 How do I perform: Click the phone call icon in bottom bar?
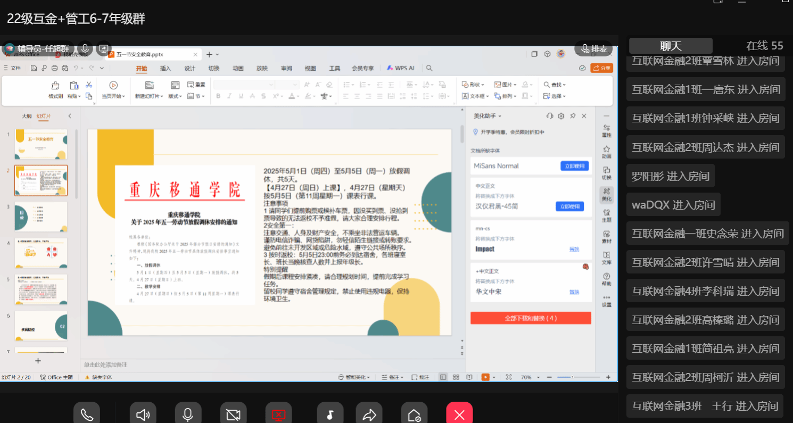[87, 414]
